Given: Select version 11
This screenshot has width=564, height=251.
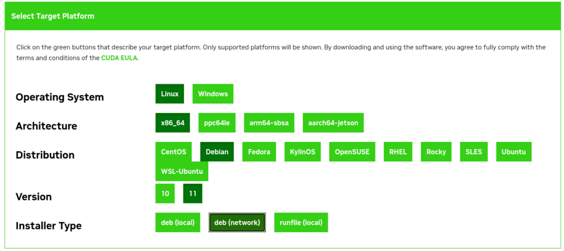Looking at the screenshot, I should pos(193,193).
